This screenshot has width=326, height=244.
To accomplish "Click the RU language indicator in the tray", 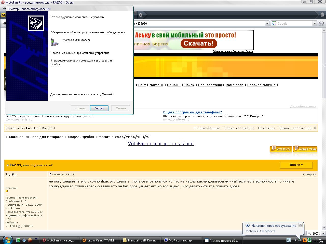I will (288, 240).
